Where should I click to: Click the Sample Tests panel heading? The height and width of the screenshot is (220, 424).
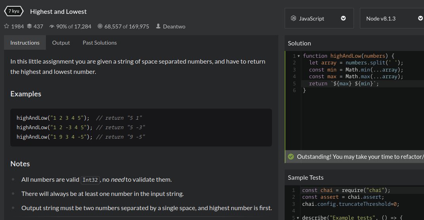(x=306, y=178)
